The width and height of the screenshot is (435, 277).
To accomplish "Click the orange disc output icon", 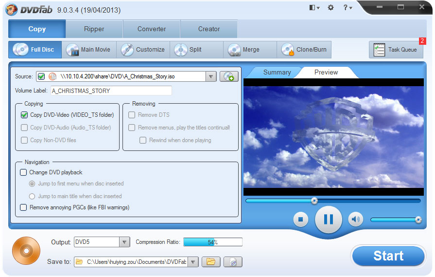I will [26, 251].
